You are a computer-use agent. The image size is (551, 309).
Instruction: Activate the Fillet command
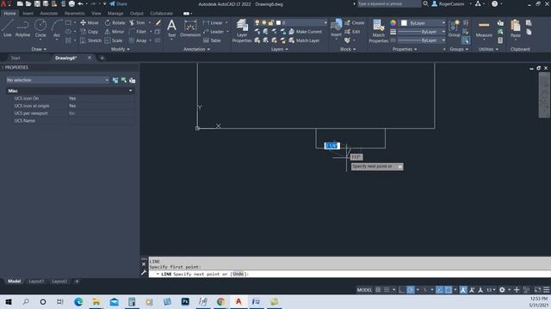click(138, 32)
